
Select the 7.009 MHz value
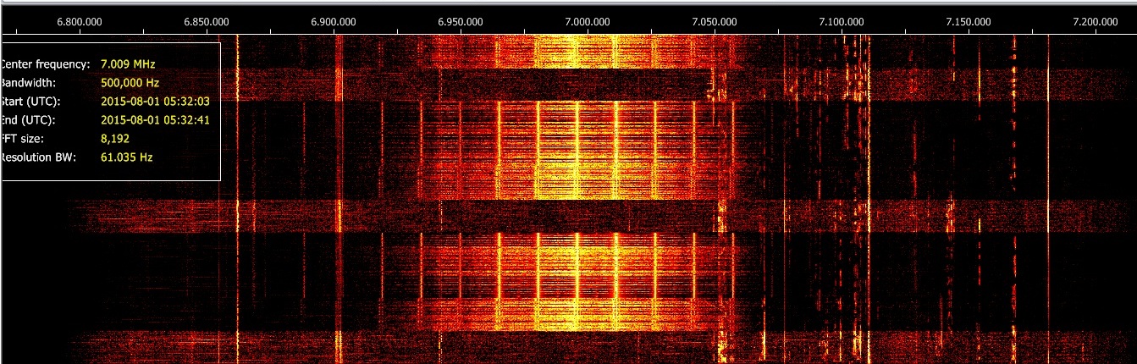tap(128, 64)
